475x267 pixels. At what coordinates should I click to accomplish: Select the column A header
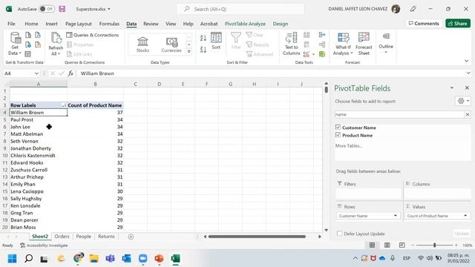38,84
